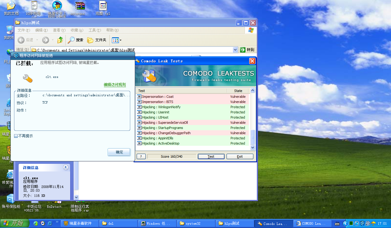Open Rising antivirus taskbar item

(x=78, y=223)
